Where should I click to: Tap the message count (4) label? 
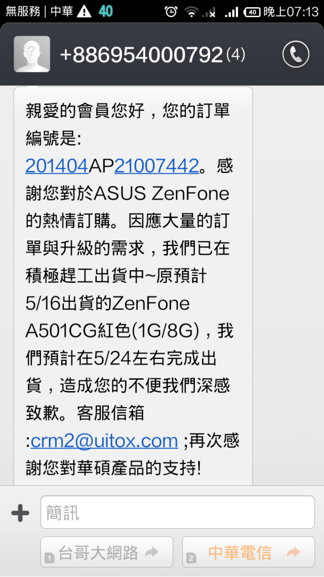click(235, 55)
